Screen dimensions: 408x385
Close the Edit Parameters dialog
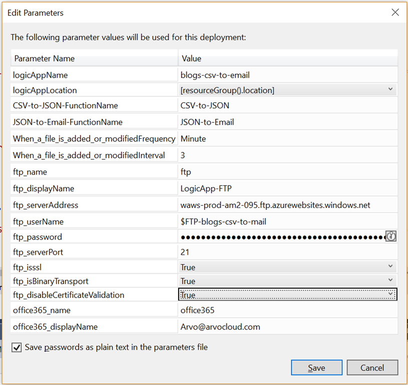(x=395, y=13)
